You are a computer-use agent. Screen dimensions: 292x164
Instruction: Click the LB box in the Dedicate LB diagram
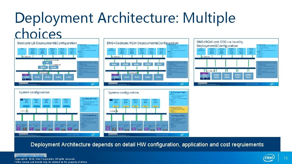click(x=47, y=63)
